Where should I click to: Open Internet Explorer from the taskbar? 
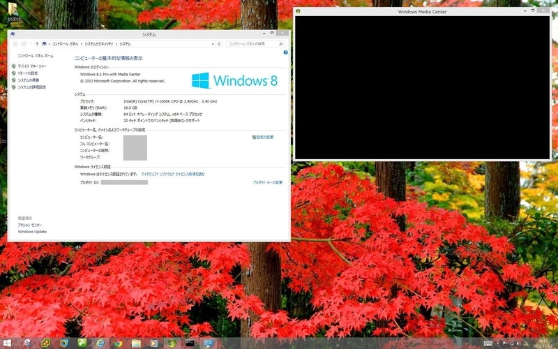pyautogui.click(x=100, y=343)
